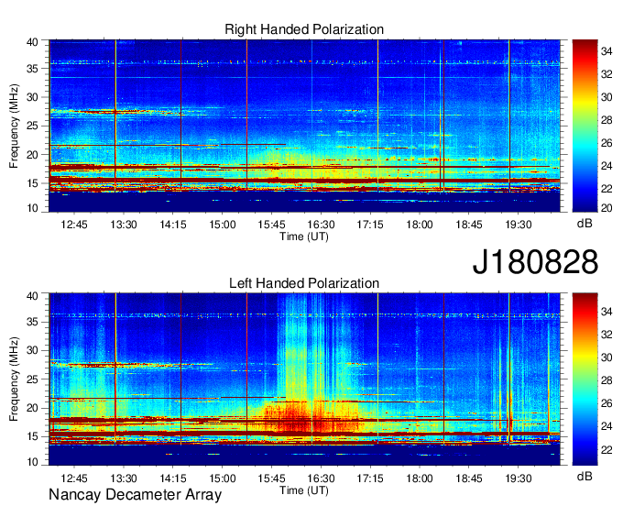
Task: Click the 10 MHz tick of Right Handed plot
Action: tap(32, 208)
